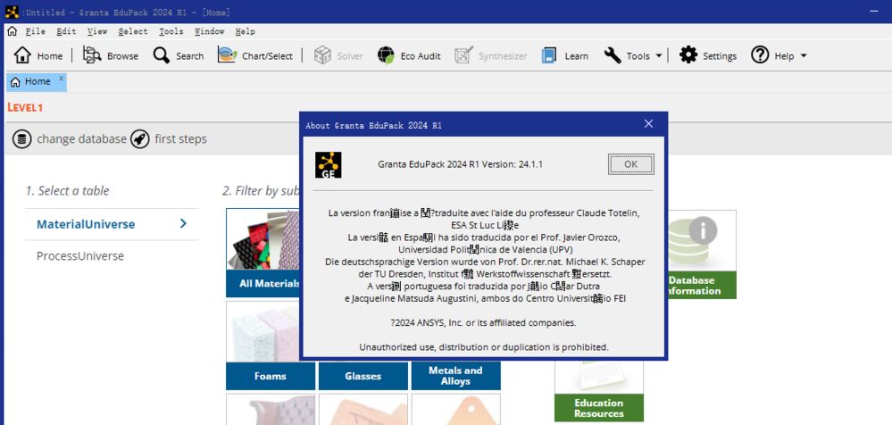Screen dimensions: 892x425
Task: Click the Tools wrench icon
Action: [x=613, y=55]
